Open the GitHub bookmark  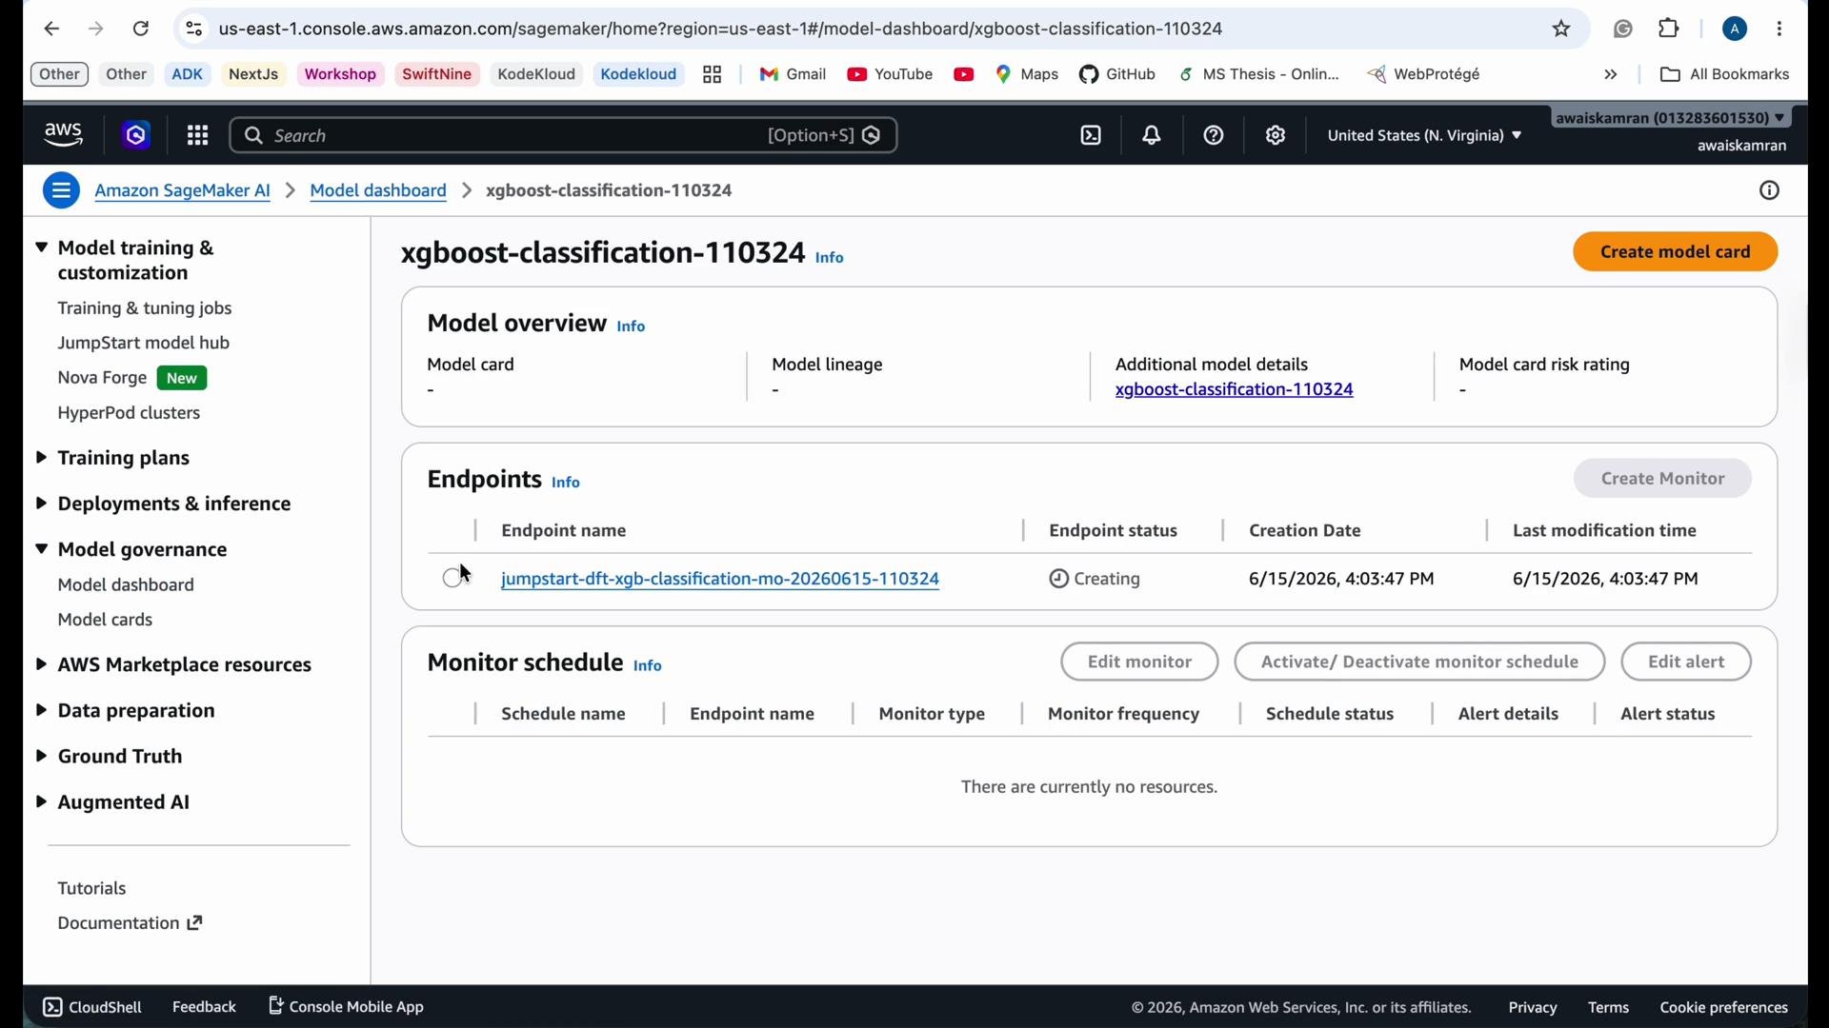coord(1117,75)
